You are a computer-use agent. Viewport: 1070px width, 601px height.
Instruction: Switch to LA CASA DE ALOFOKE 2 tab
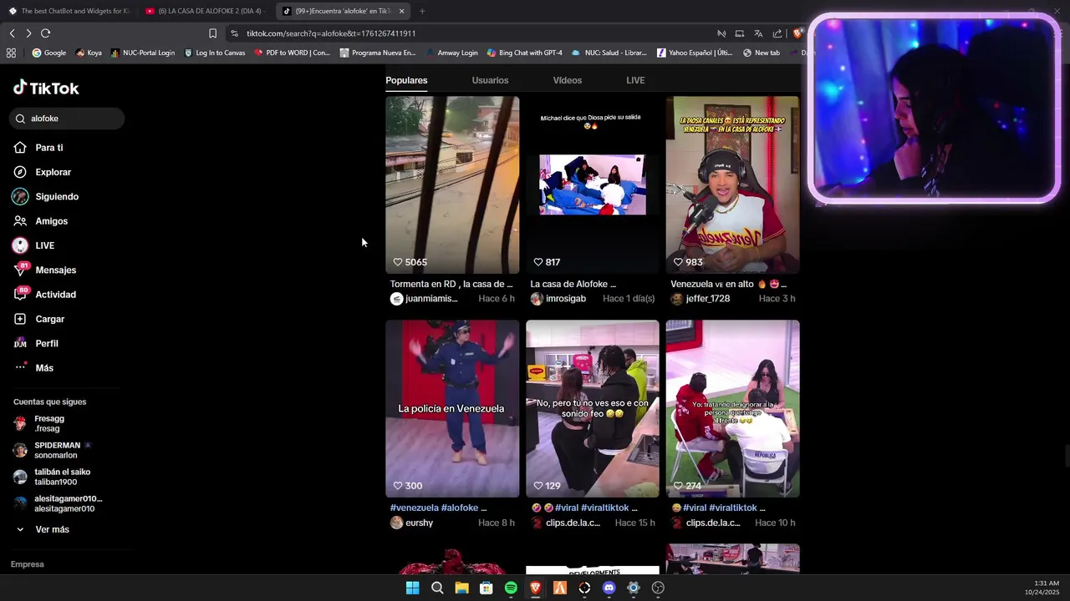click(x=204, y=11)
